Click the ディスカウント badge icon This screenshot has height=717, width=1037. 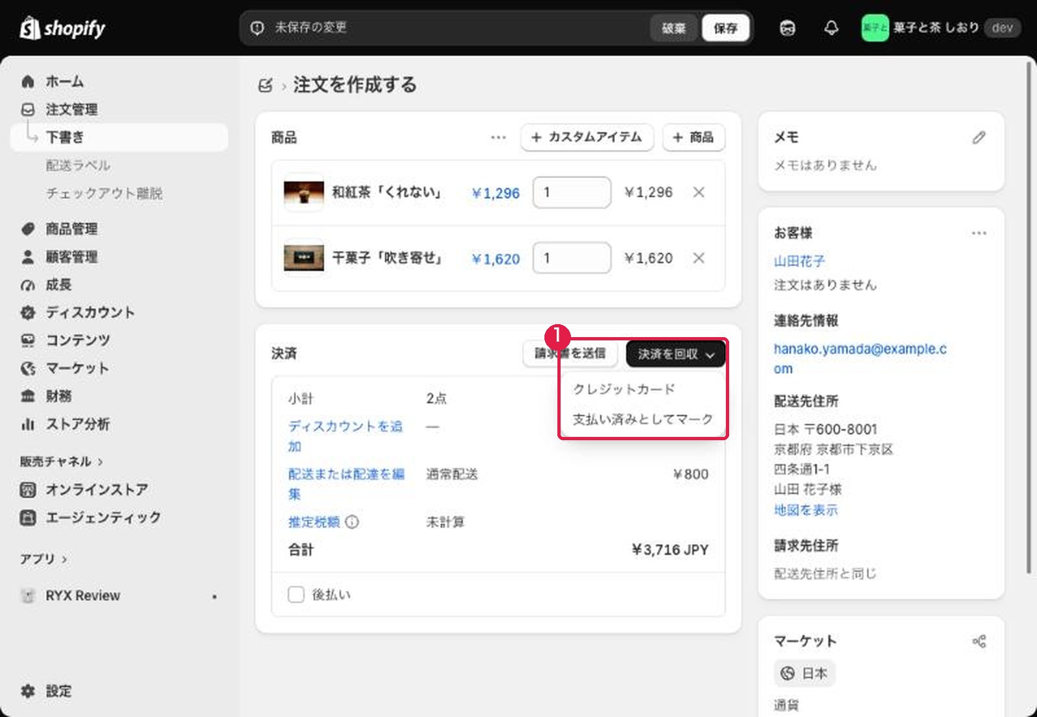tap(28, 312)
